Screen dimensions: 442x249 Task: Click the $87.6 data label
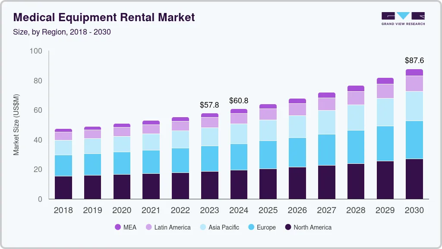[414, 61]
